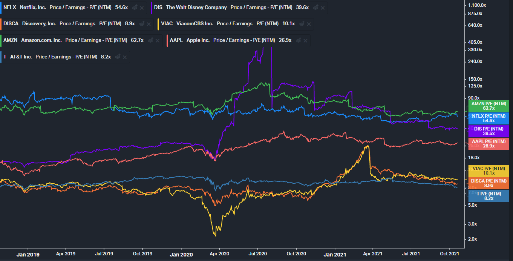Click the green color bar of AMZN legend
Screen dimensions: 513x261
1,40
